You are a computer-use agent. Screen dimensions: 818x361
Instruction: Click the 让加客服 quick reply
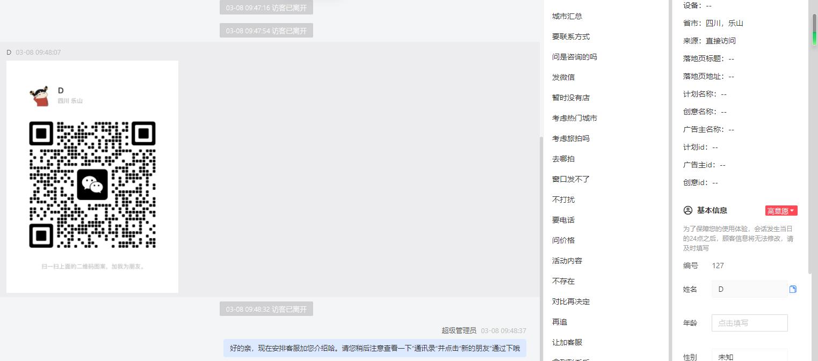567,342
